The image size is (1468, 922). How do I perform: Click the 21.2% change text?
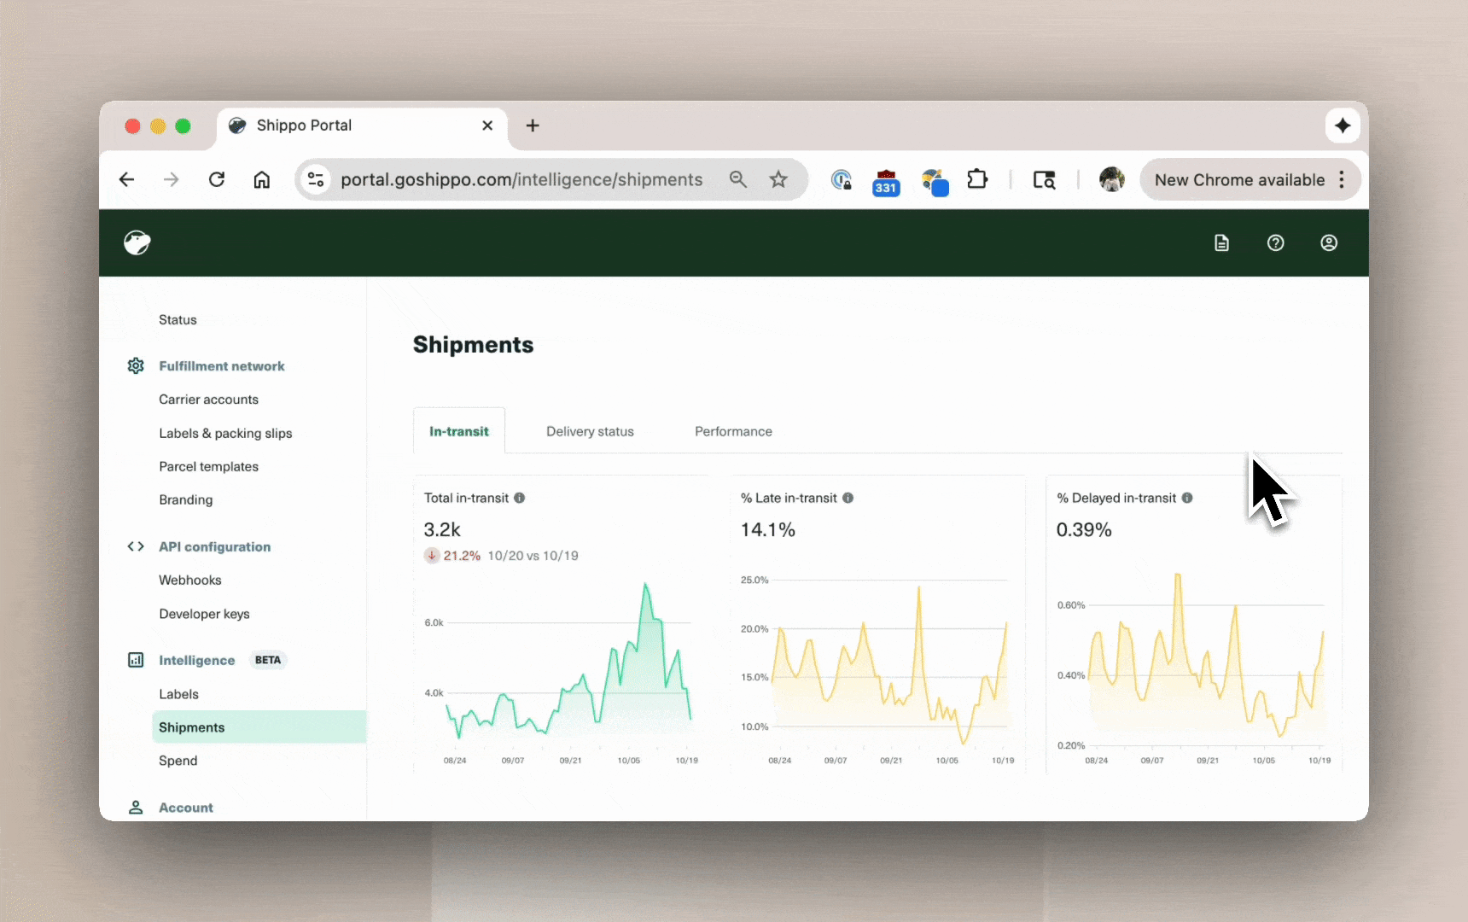click(462, 556)
